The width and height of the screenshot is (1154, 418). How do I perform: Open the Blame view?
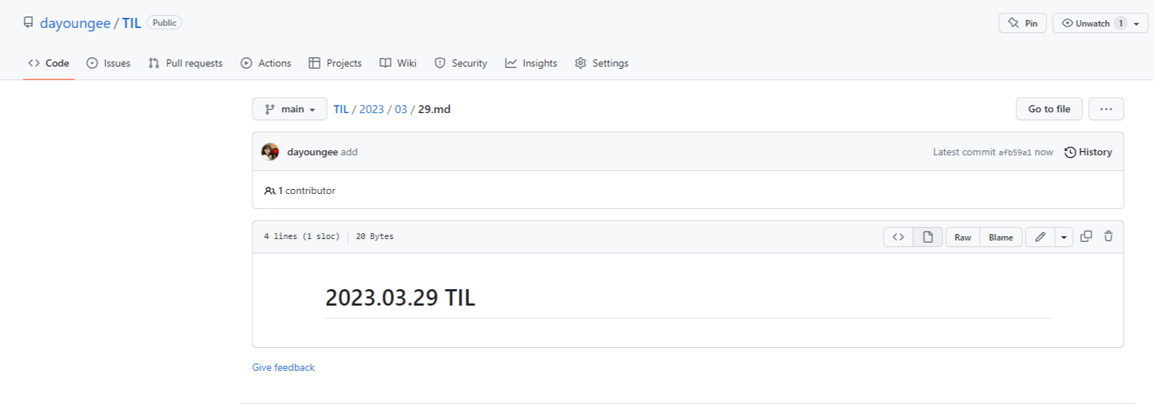(1001, 237)
